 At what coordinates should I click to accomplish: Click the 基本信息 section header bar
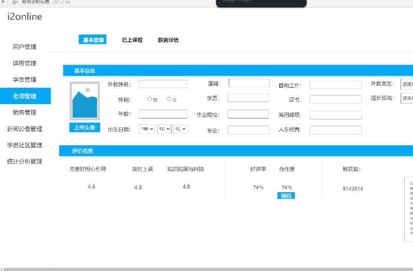[238, 71]
